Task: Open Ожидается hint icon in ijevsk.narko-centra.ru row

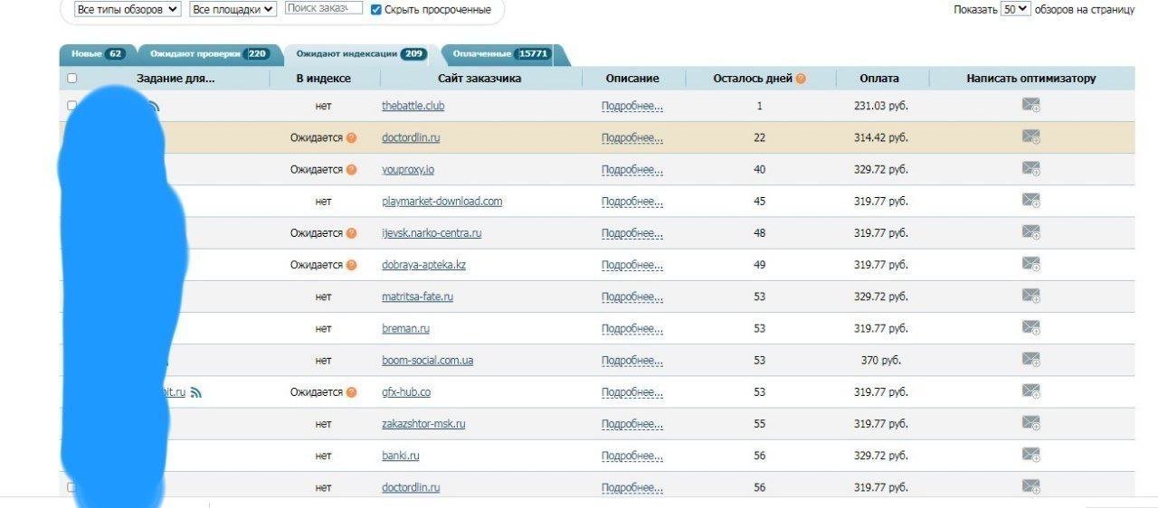Action: (x=351, y=233)
